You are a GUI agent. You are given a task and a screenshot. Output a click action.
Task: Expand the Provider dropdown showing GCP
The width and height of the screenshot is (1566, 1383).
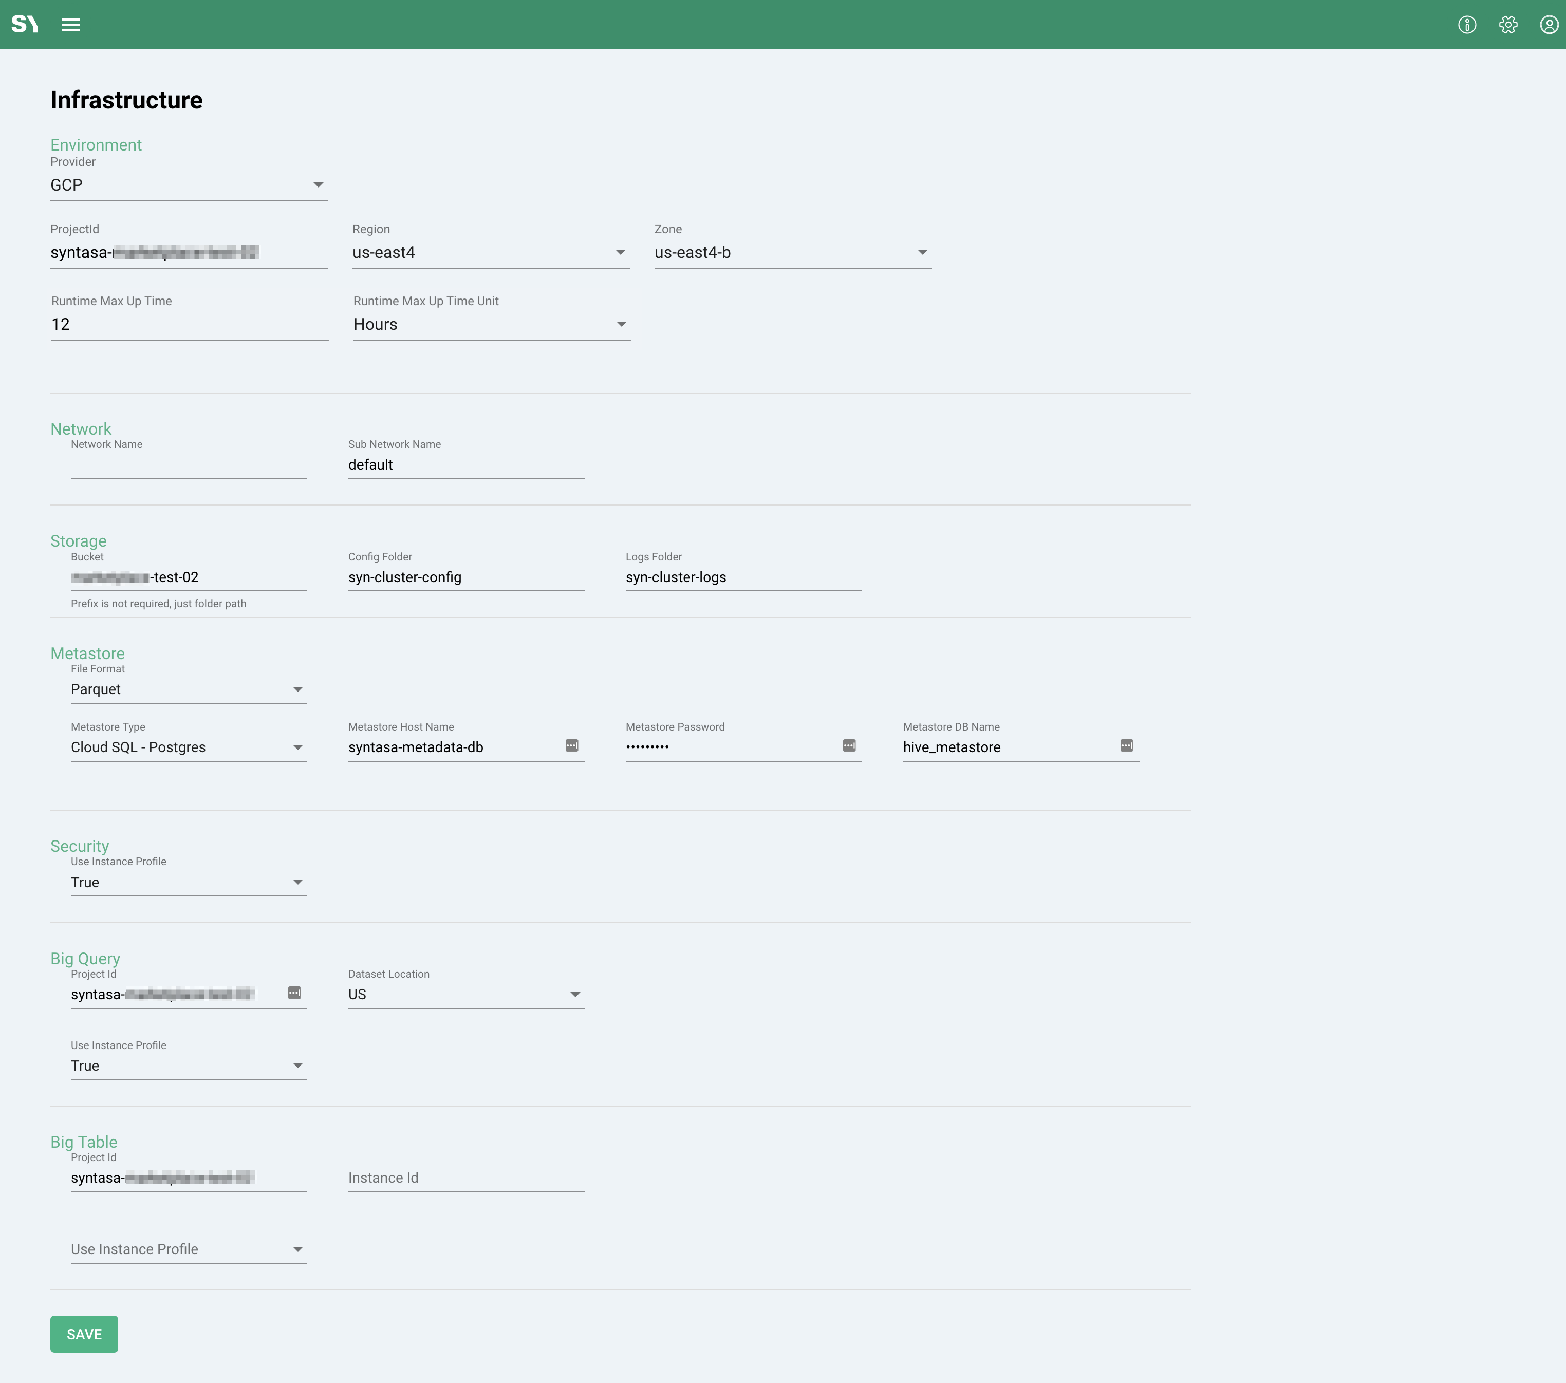189,185
